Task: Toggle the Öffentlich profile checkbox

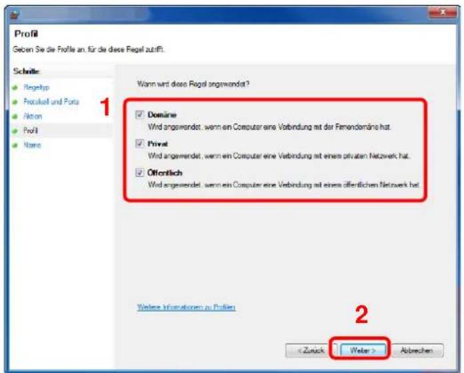Action: coord(140,172)
